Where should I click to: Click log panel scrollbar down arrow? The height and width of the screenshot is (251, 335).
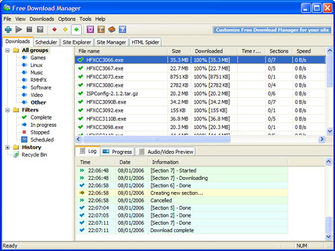pyautogui.click(x=328, y=237)
